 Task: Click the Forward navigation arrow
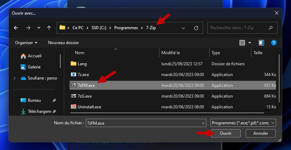tap(28, 28)
